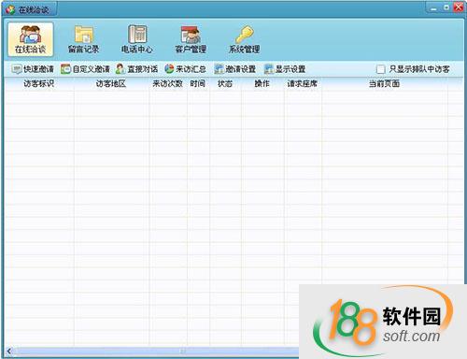The height and width of the screenshot is (359, 467).
Task: Open the 留言记录 message records folder
Action: point(83,39)
